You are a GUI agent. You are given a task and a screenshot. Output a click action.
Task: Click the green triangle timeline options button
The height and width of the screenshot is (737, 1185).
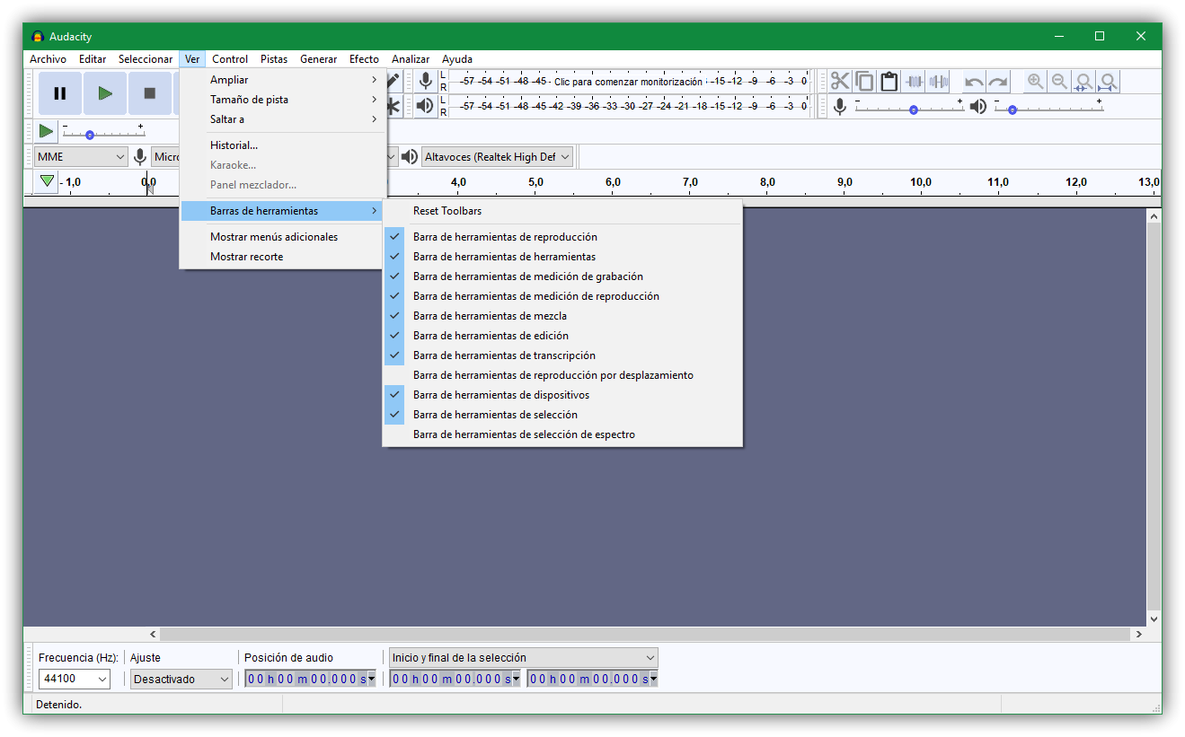(48, 181)
